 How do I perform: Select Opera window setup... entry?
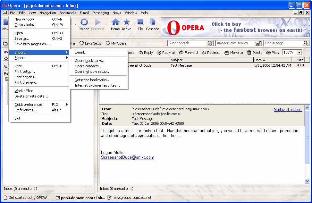click(98, 72)
